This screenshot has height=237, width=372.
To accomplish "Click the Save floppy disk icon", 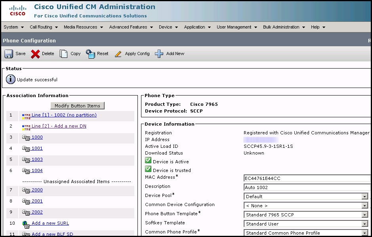I will click(9, 54).
